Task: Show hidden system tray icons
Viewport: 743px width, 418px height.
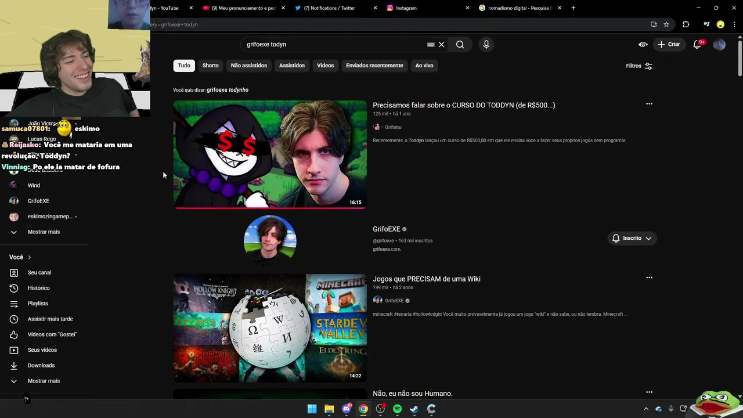Action: click(646, 409)
